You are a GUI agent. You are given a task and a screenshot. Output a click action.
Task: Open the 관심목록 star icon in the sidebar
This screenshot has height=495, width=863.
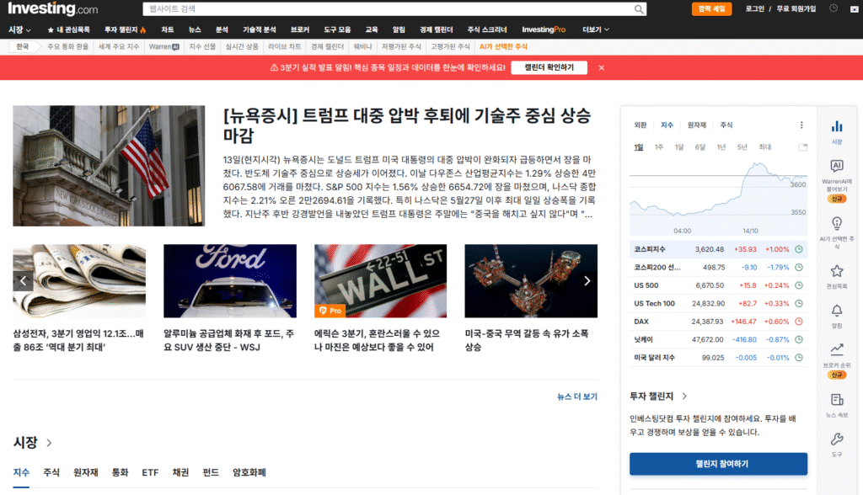click(x=836, y=269)
